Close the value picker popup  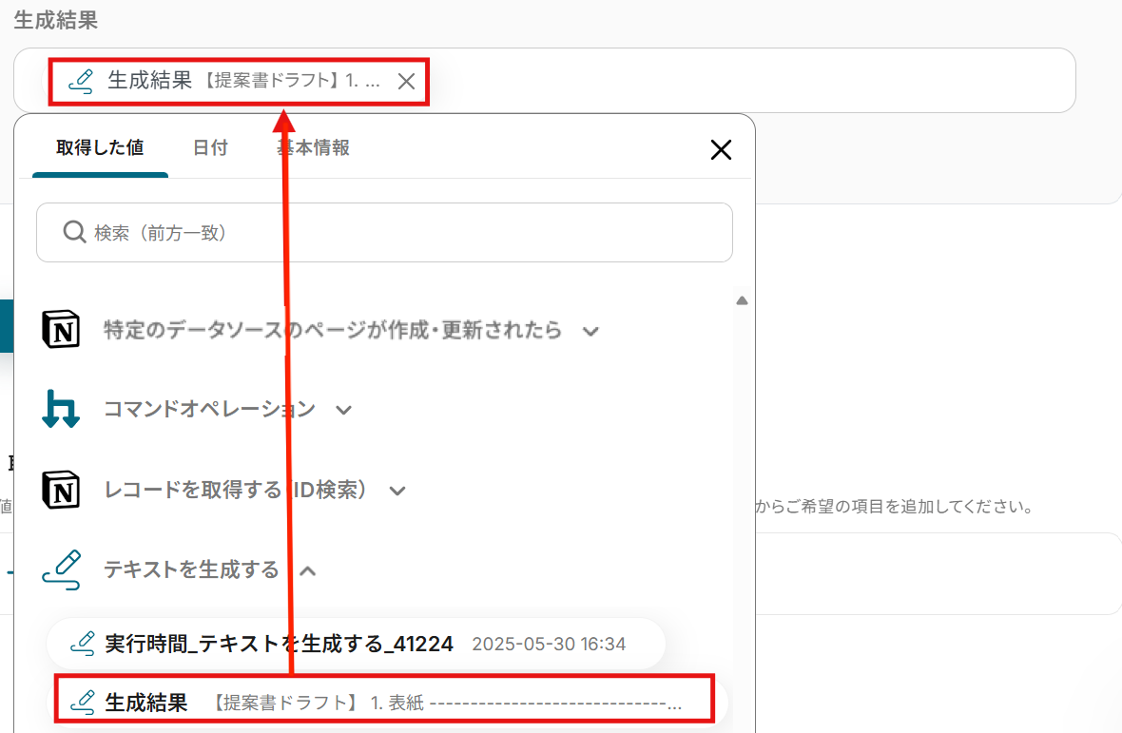click(721, 149)
